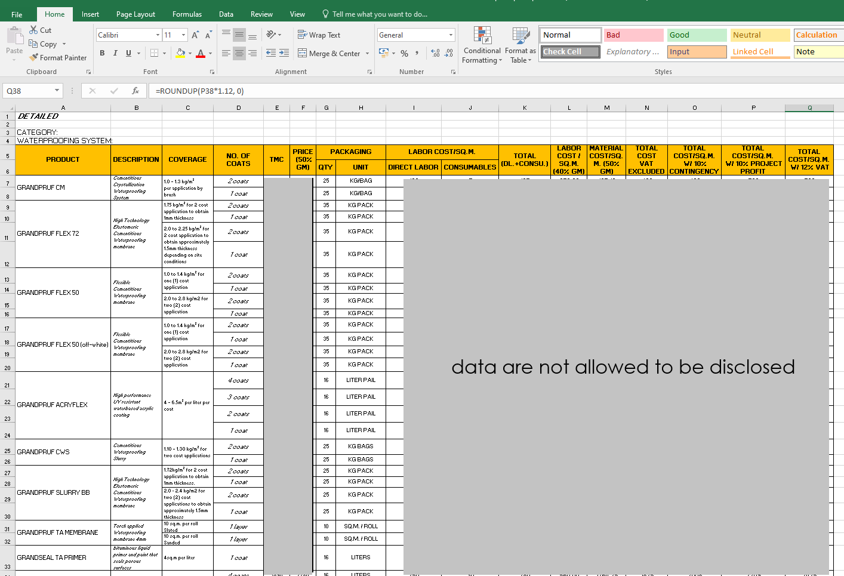Apply the percent style format
The height and width of the screenshot is (576, 844).
[x=404, y=53]
